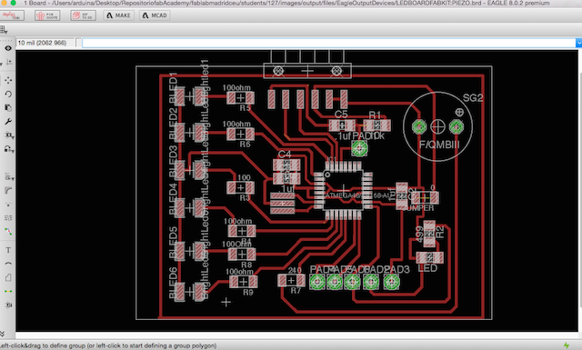This screenshot has width=582, height=350.
Task: Click the grid coordinate display 10 mil
Action: (x=45, y=43)
